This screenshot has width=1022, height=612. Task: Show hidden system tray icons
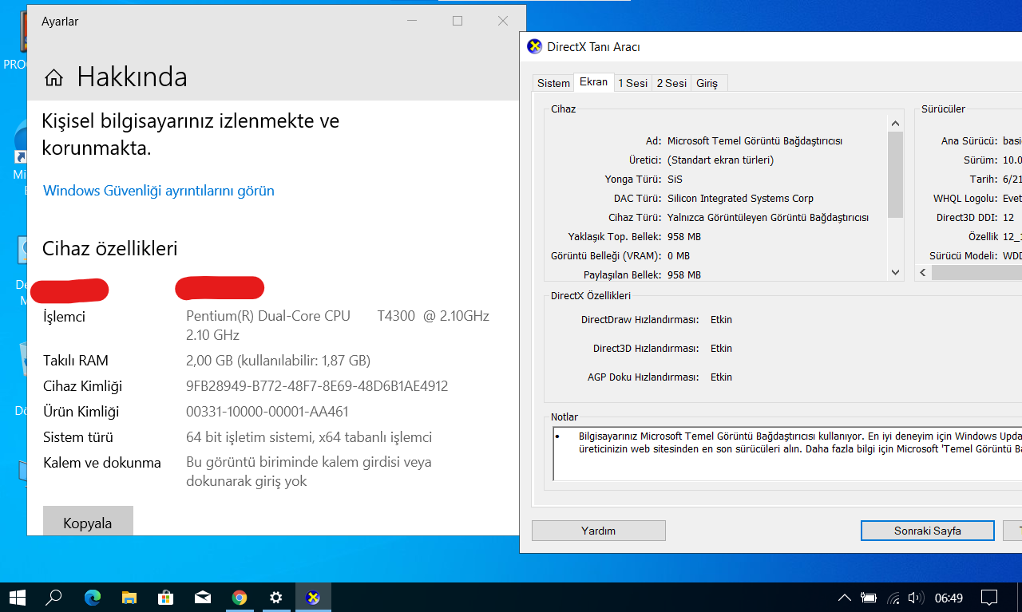(x=844, y=598)
